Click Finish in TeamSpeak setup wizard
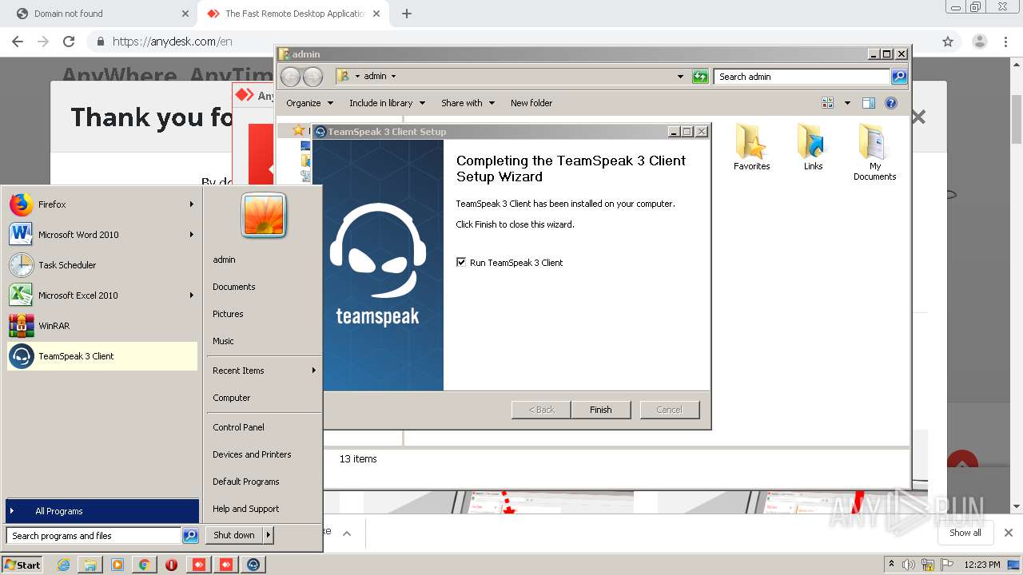 click(600, 410)
